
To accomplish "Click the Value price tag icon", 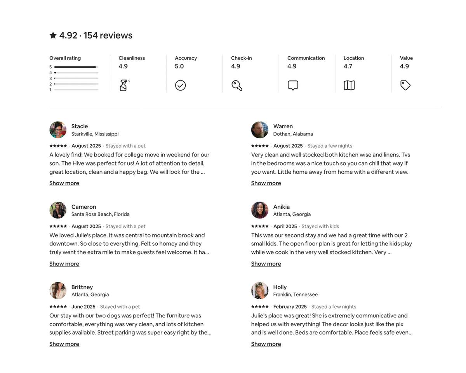I will [x=405, y=85].
